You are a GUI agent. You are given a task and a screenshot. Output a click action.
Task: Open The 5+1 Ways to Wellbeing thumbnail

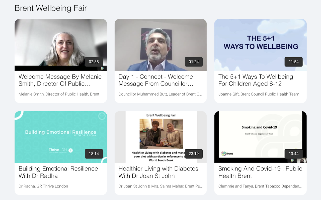pyautogui.click(x=260, y=45)
